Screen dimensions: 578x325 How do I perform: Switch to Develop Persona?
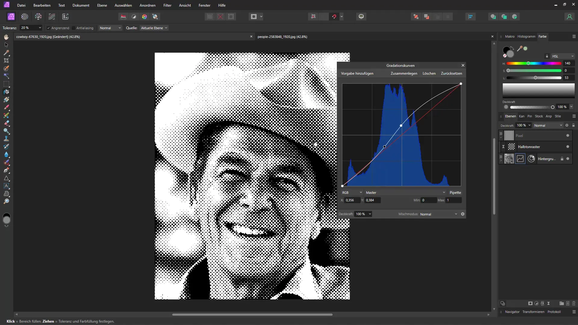38,17
